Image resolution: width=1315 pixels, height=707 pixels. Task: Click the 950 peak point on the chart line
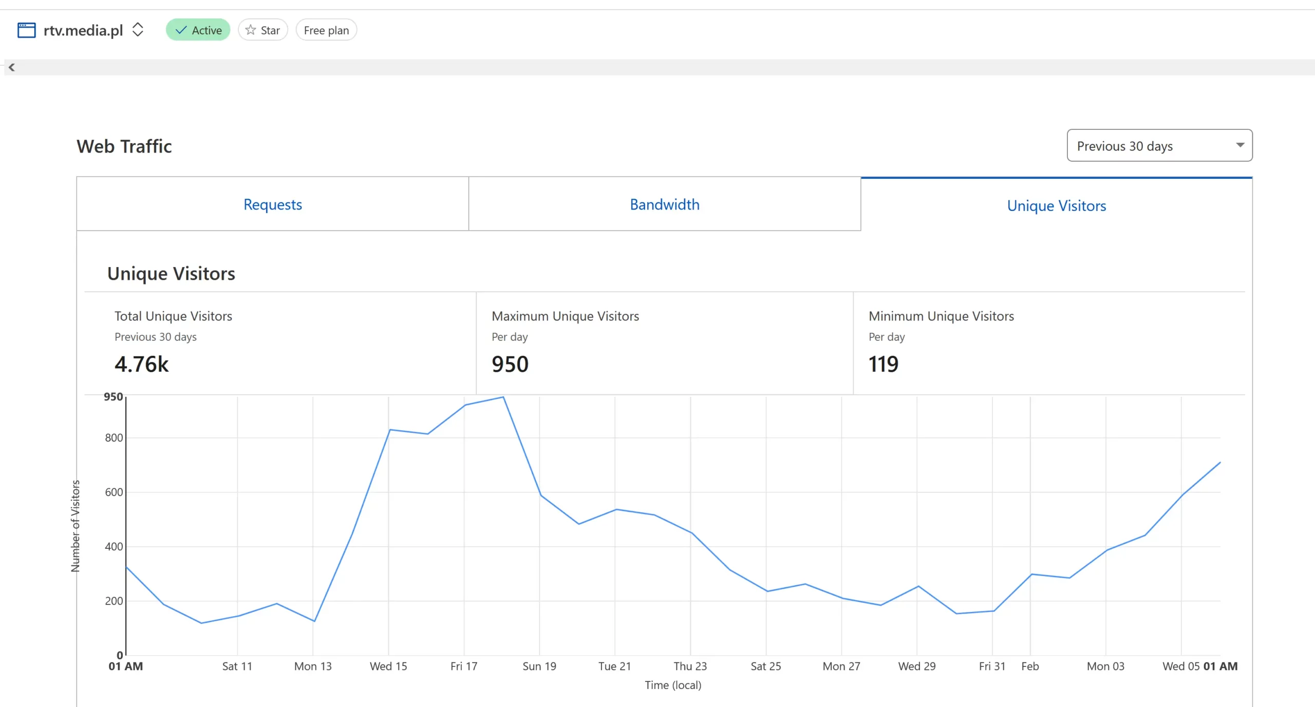503,397
